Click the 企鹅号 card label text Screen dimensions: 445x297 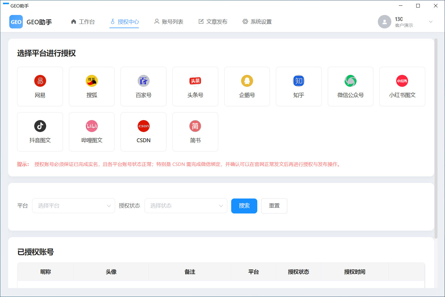pos(247,95)
